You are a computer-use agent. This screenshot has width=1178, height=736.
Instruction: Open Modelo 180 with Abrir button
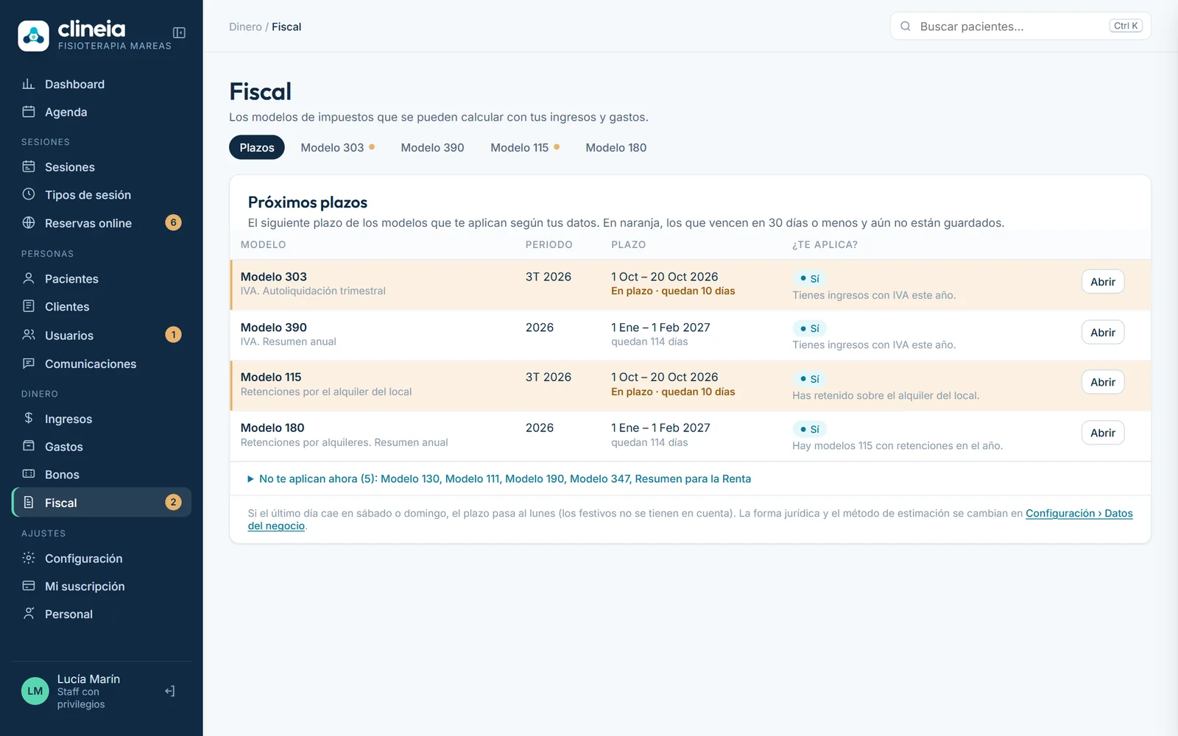coord(1103,433)
